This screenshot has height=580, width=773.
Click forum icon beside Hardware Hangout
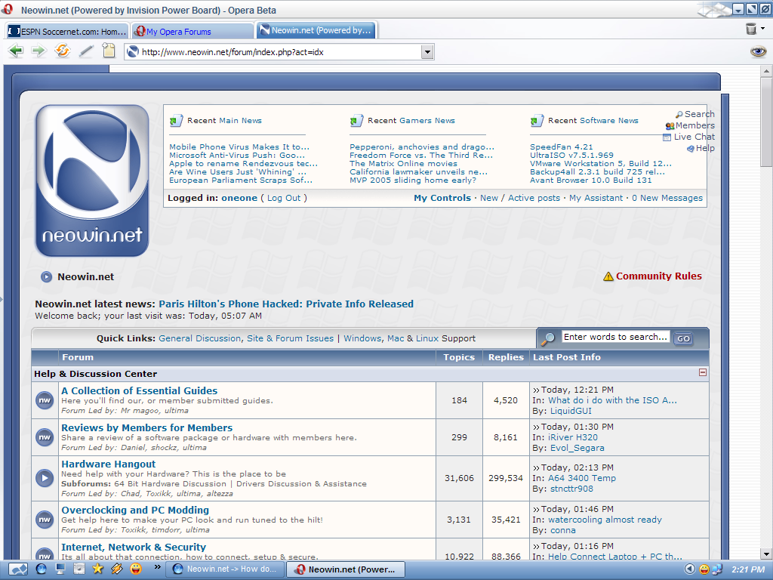pos(45,478)
